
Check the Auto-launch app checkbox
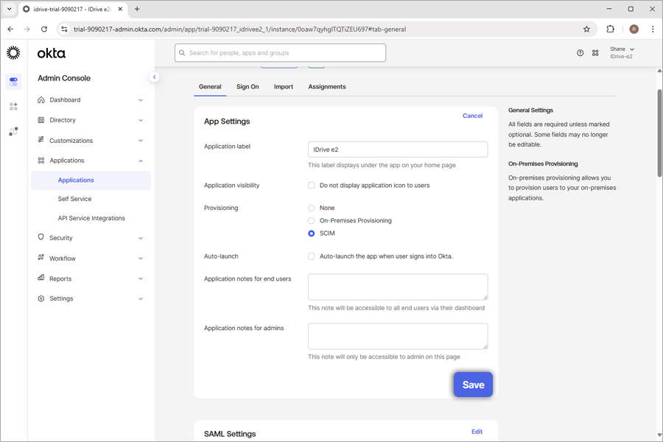coord(312,256)
